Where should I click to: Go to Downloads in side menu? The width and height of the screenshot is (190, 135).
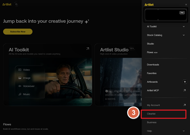153,65
